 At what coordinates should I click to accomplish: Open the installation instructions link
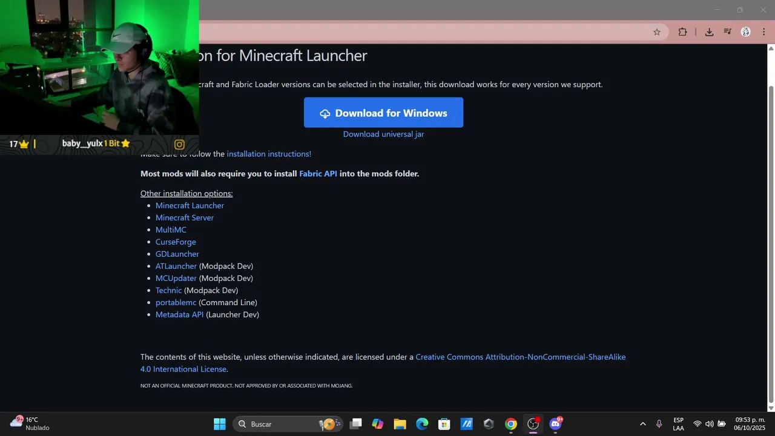tap(269, 154)
